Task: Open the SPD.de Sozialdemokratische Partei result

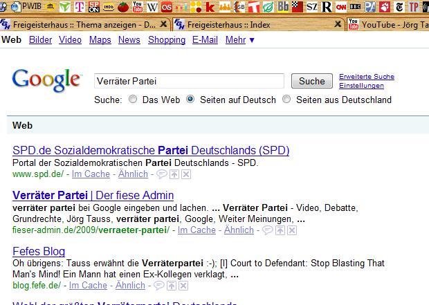Action: click(x=151, y=151)
